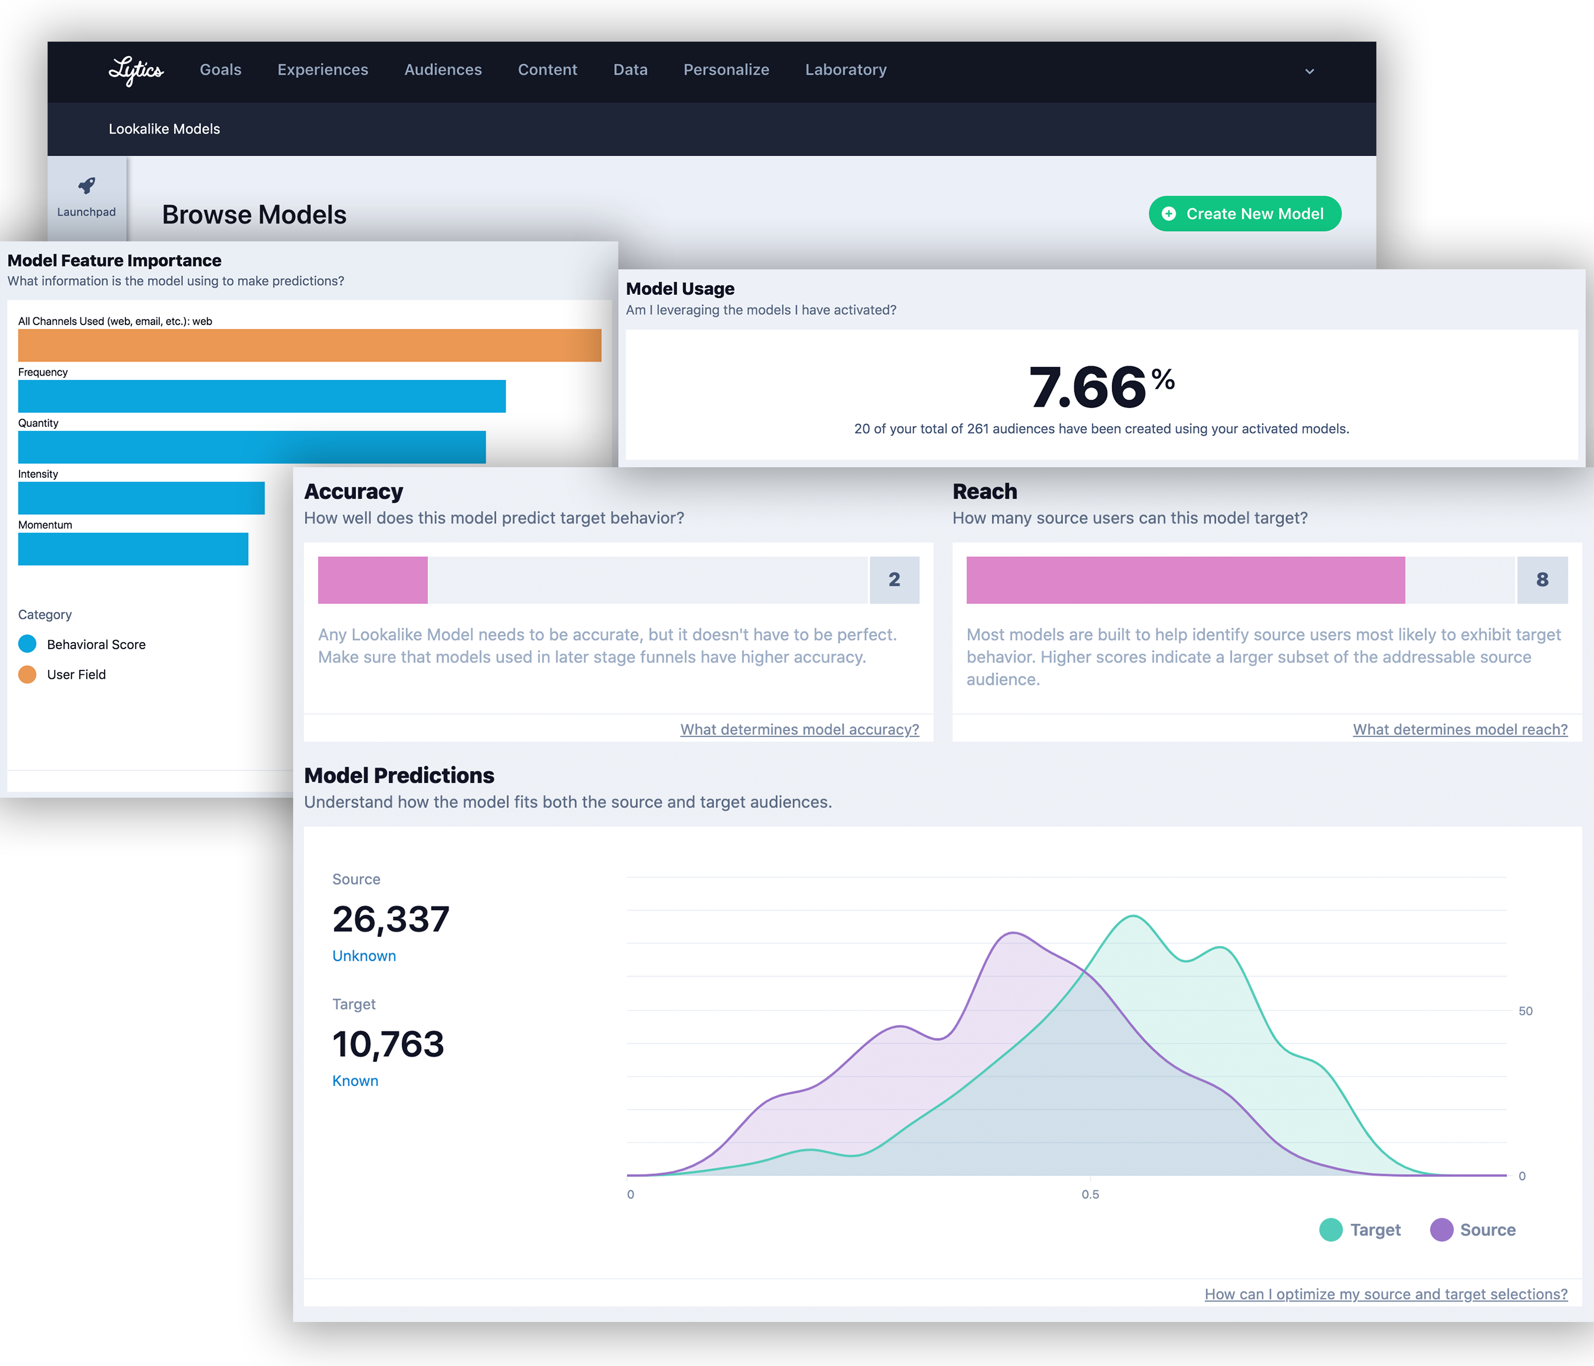Open the Experiences menu
1594x1366 pixels.
click(x=322, y=70)
